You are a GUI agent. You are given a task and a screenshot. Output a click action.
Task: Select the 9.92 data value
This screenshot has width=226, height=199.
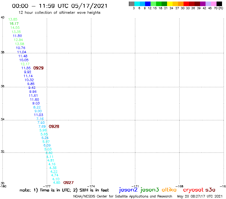27,72
